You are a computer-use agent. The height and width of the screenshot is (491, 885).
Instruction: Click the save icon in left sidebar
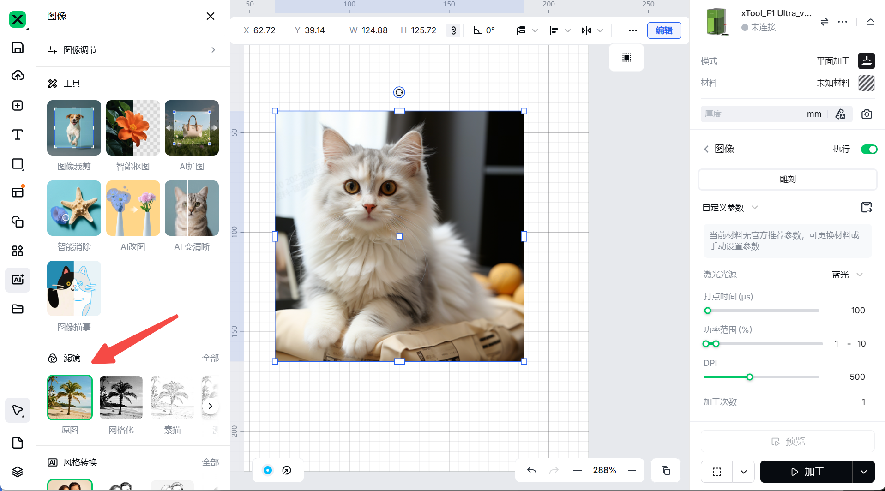18,48
